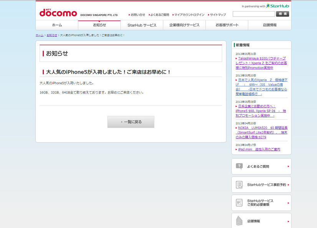Select お知らせ navigation tab
This screenshot has height=228, width=317.
pos(99,25)
